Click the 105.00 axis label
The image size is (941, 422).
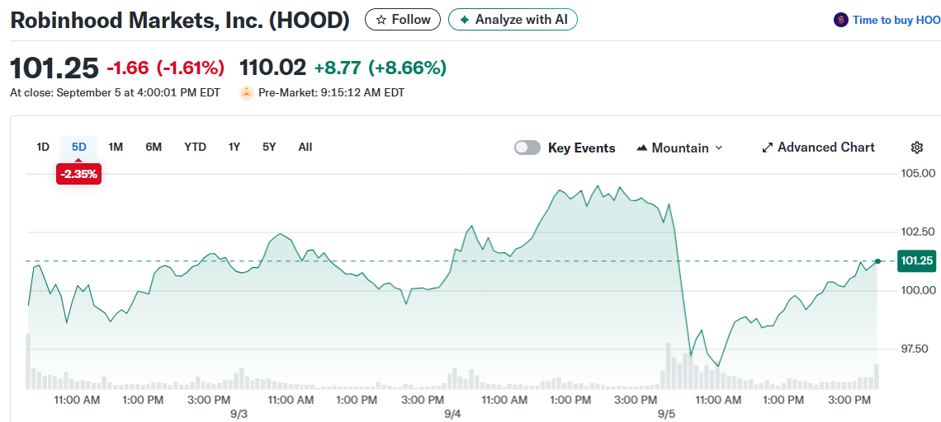(919, 174)
